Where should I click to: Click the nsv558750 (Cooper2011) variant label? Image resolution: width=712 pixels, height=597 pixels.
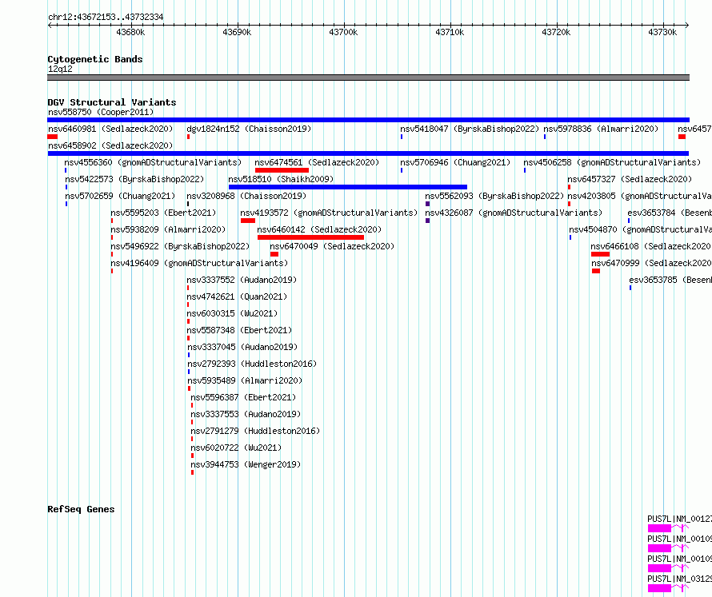point(101,112)
